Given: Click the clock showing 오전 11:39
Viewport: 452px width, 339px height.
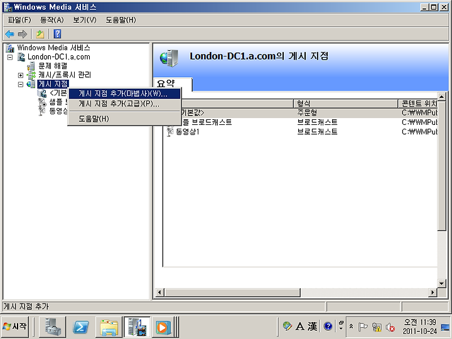Looking at the screenshot, I should tap(420, 326).
